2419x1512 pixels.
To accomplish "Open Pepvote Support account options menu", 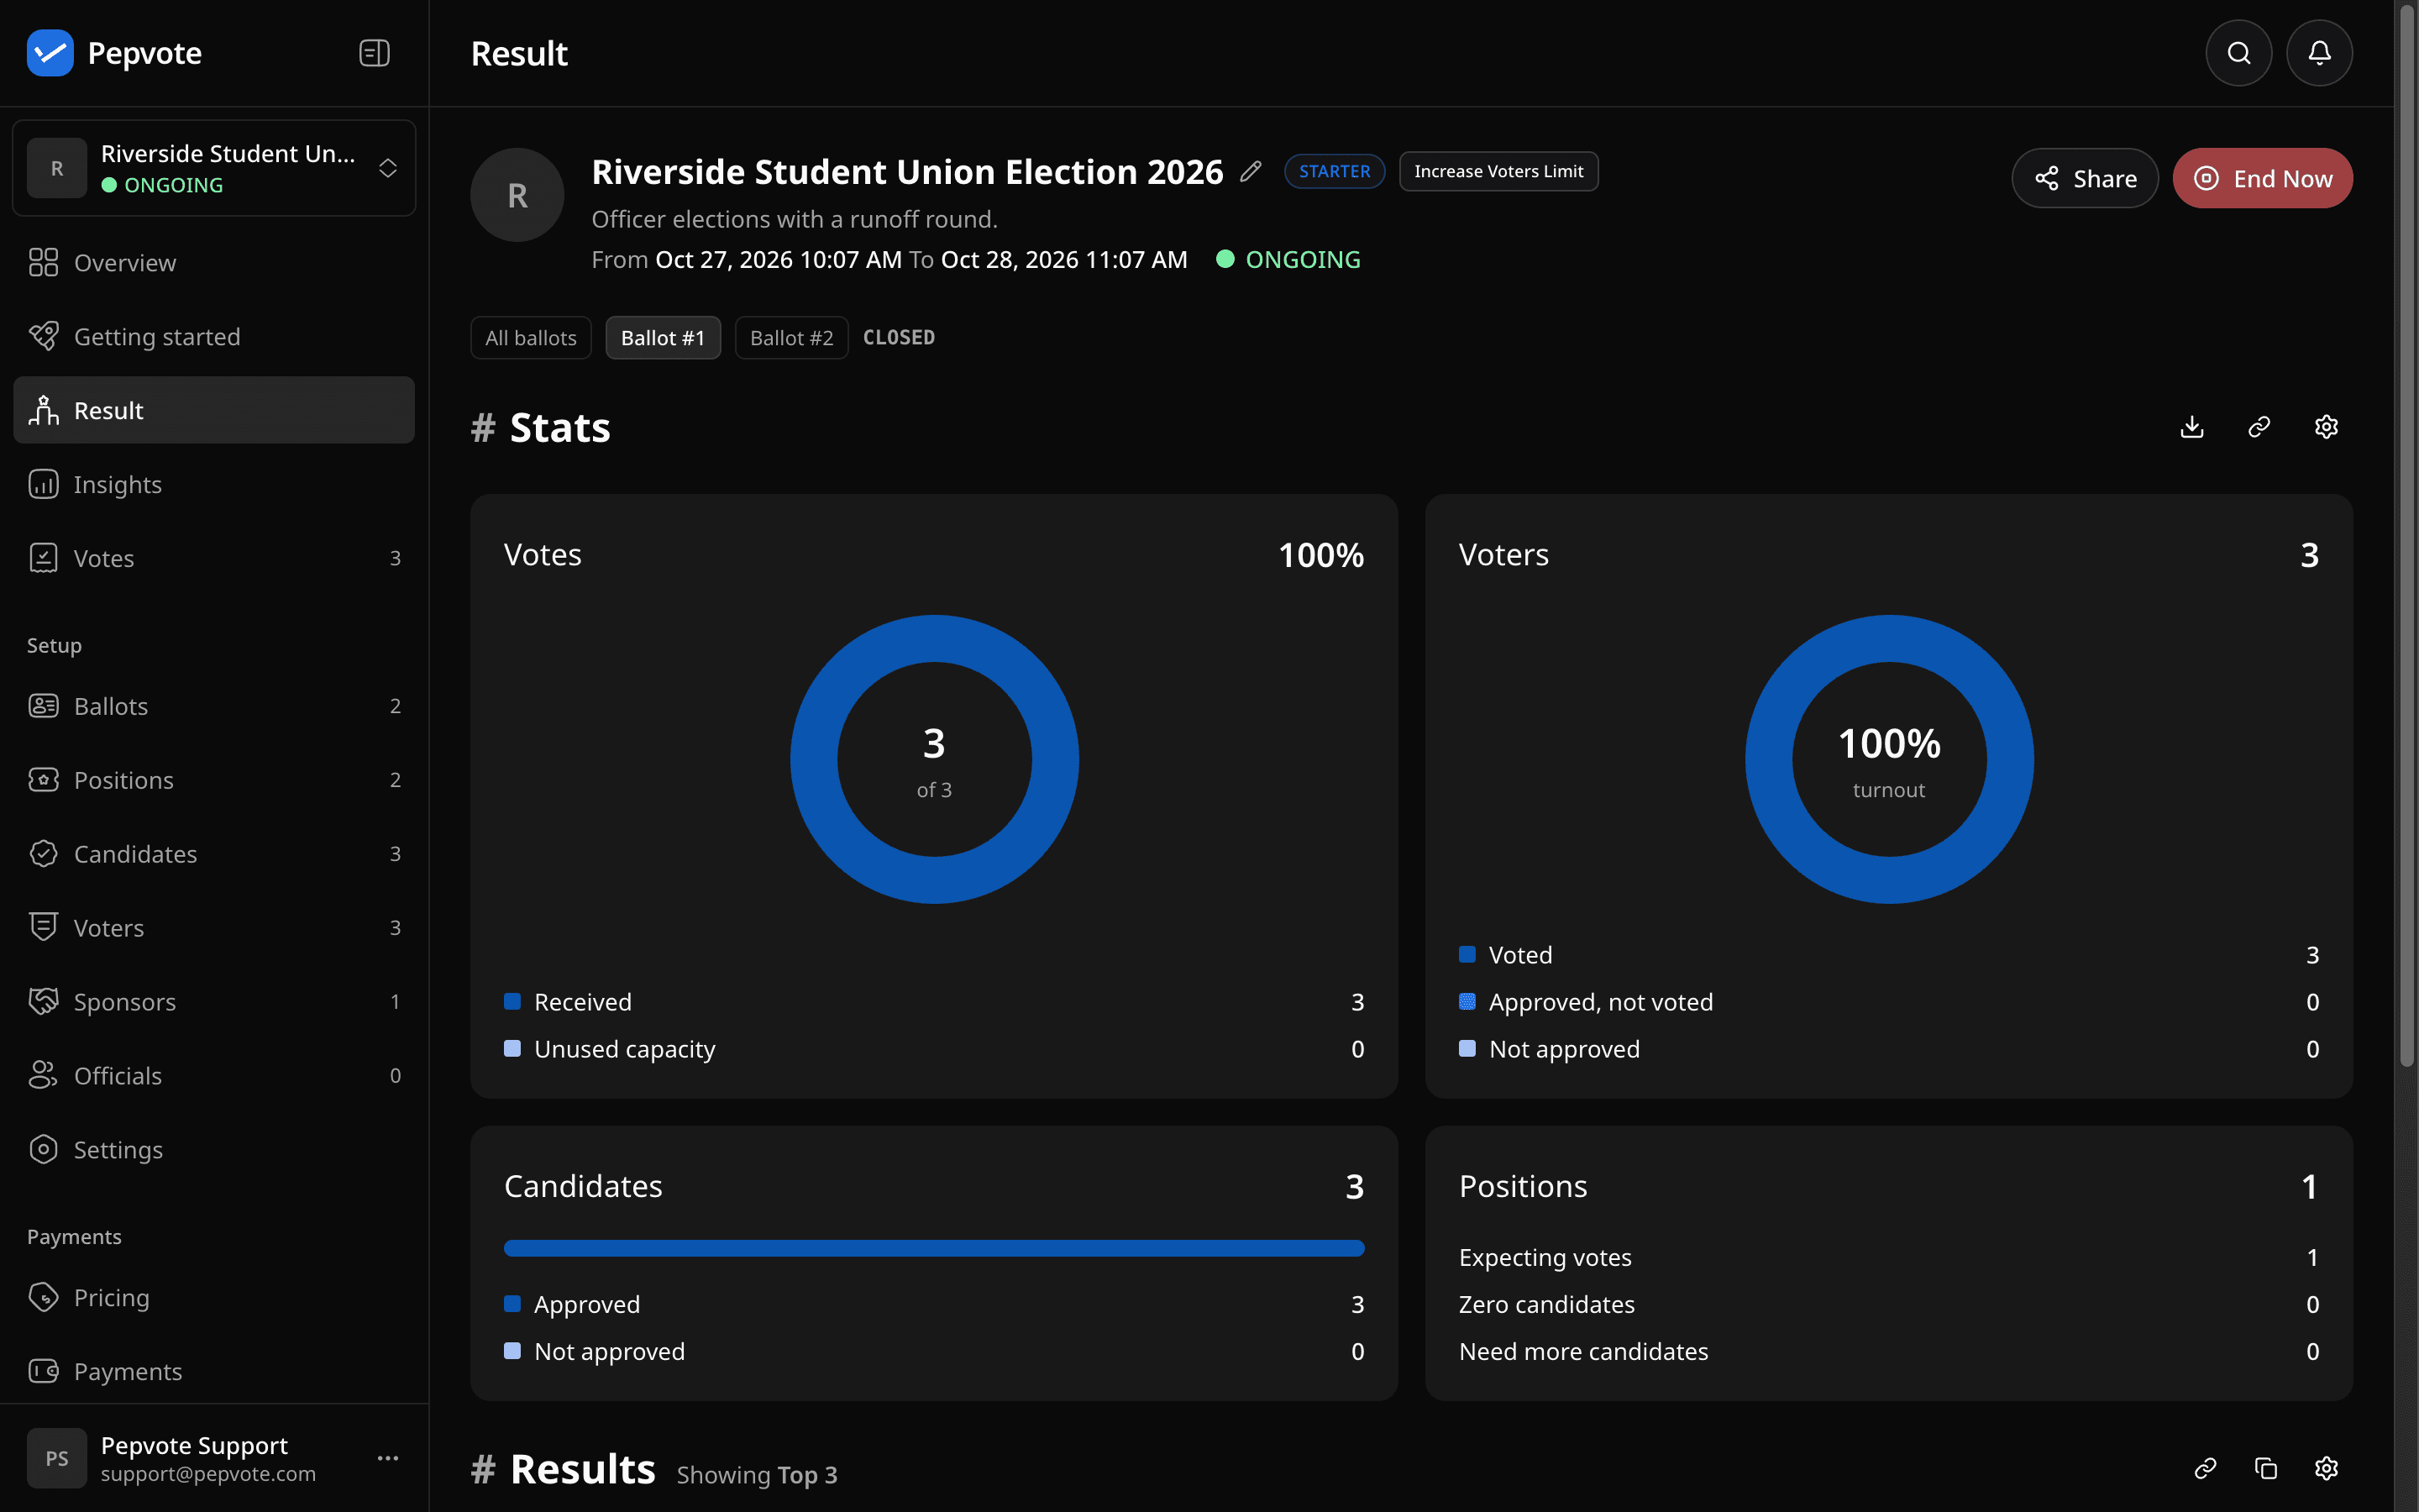I will click(388, 1458).
